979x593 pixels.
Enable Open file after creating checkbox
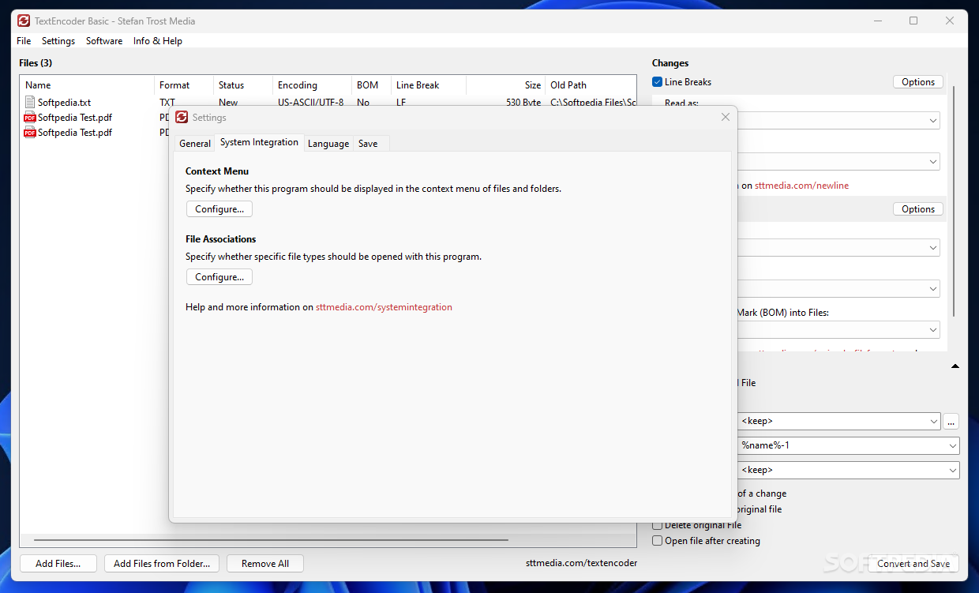pos(657,541)
